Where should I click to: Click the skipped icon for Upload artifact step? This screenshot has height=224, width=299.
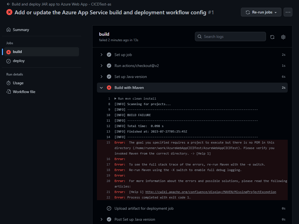109,208
